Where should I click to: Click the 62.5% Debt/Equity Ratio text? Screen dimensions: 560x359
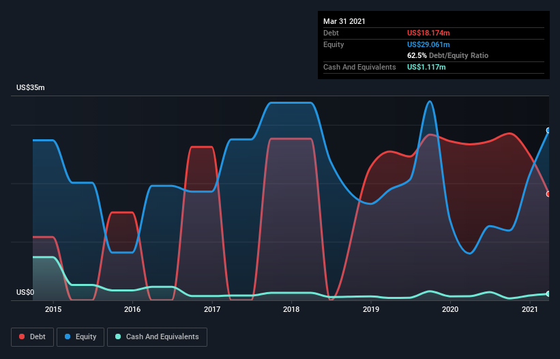(448, 55)
